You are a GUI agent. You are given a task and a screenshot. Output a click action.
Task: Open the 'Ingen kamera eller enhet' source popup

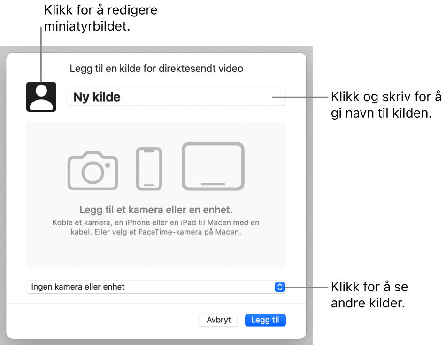[155, 287]
